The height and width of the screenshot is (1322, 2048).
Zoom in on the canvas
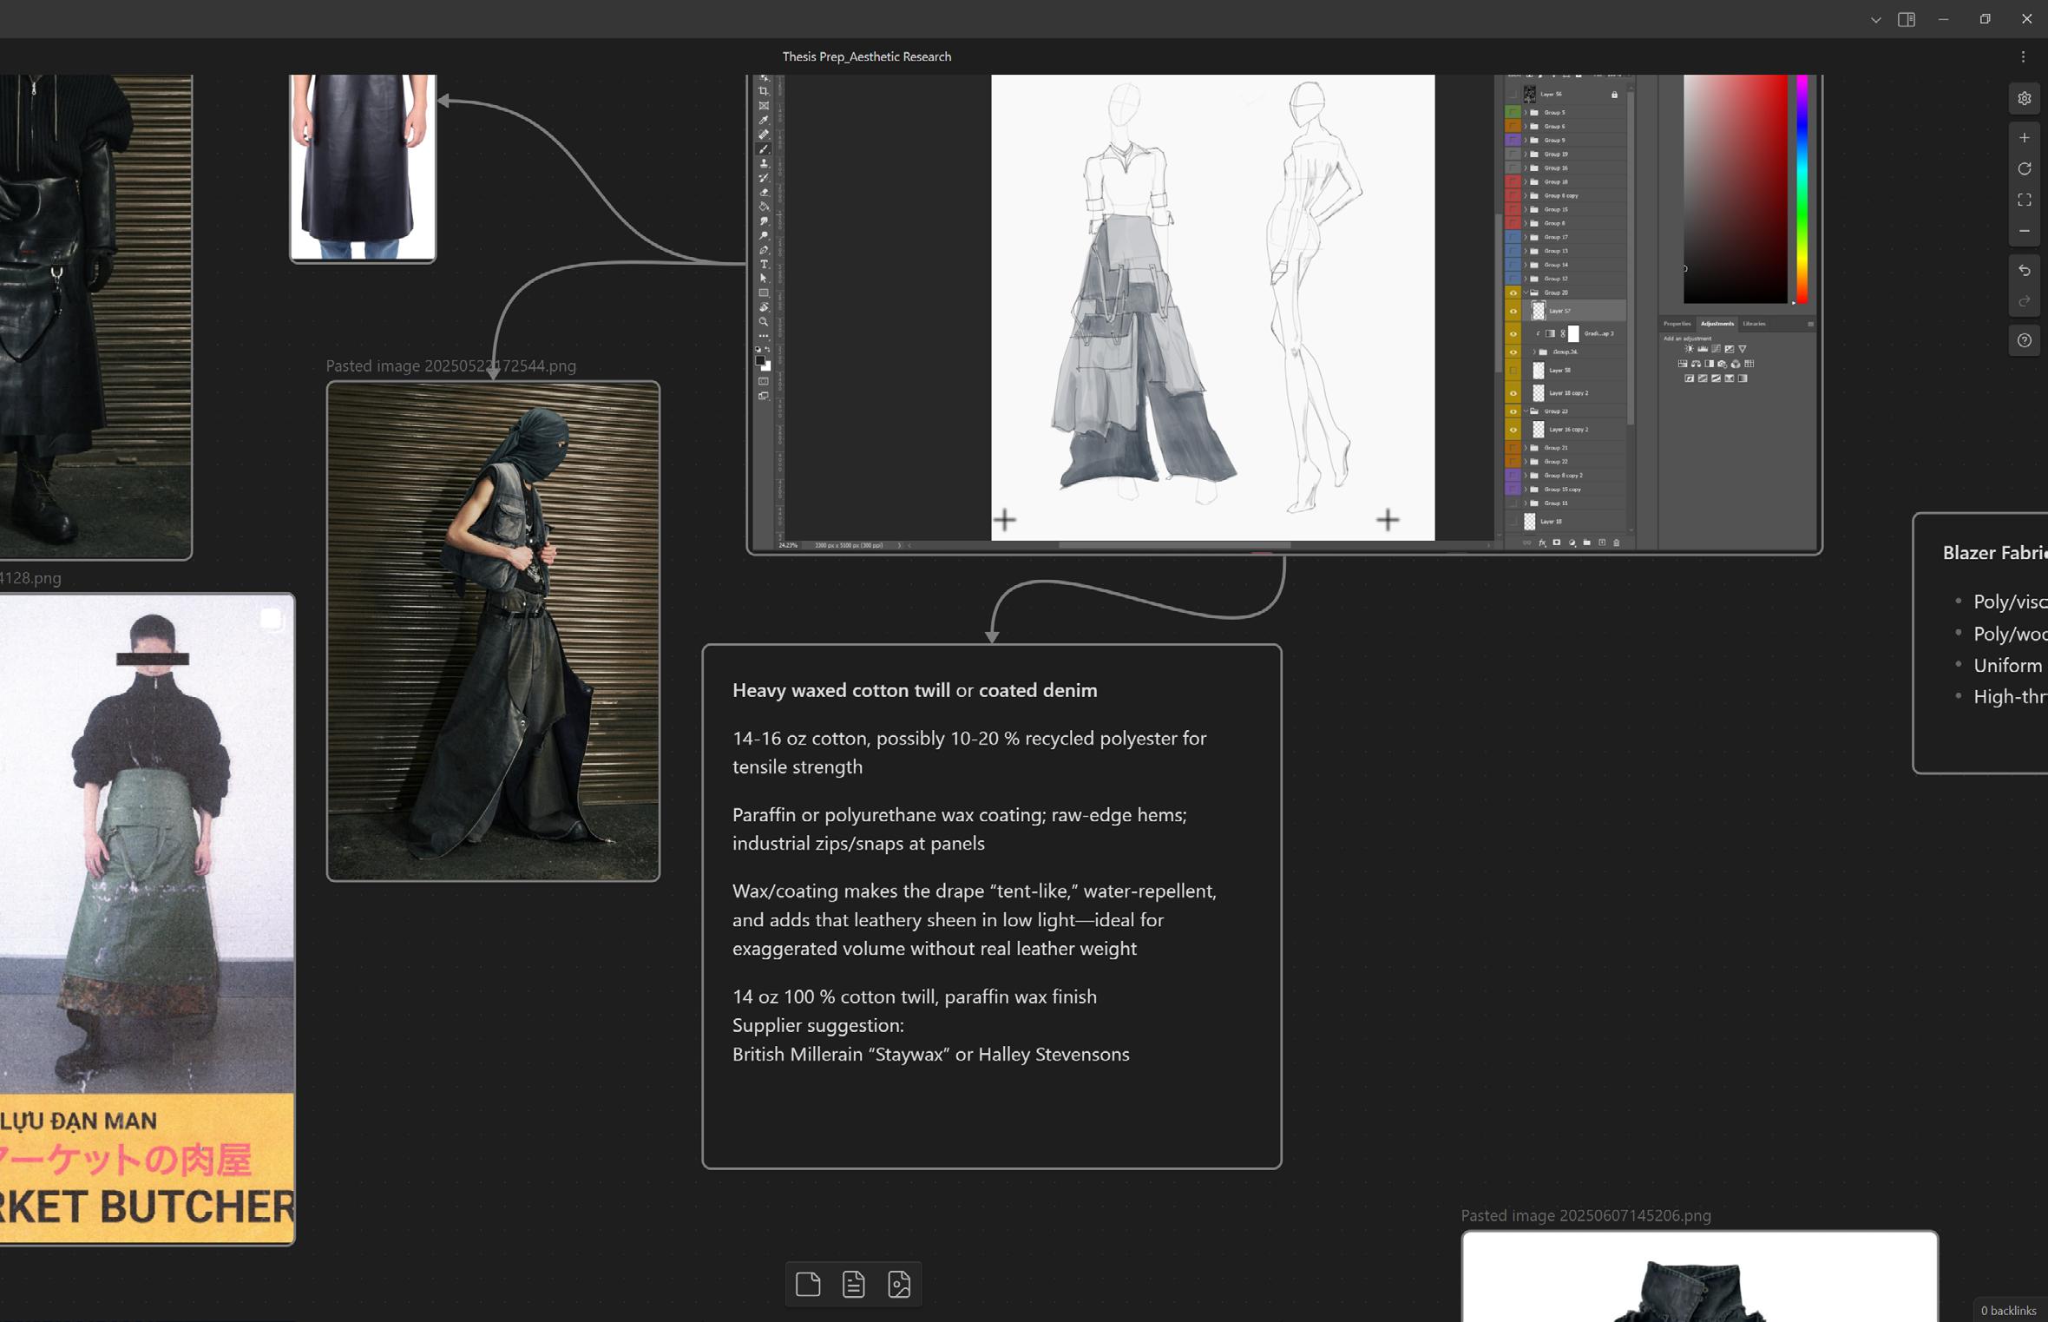[x=2024, y=138]
